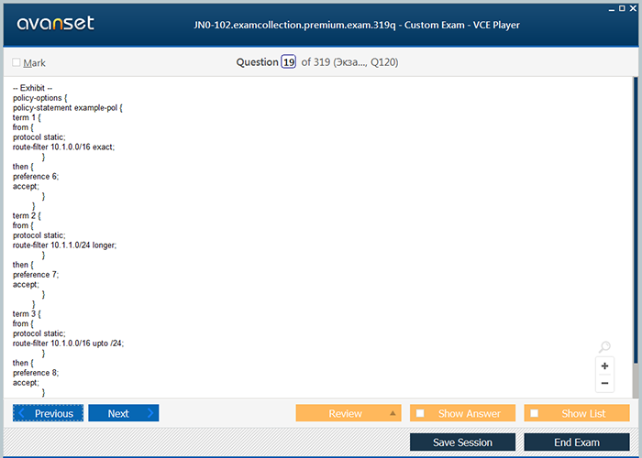
Task: Maximize the VCE Player window
Action: 622,8
